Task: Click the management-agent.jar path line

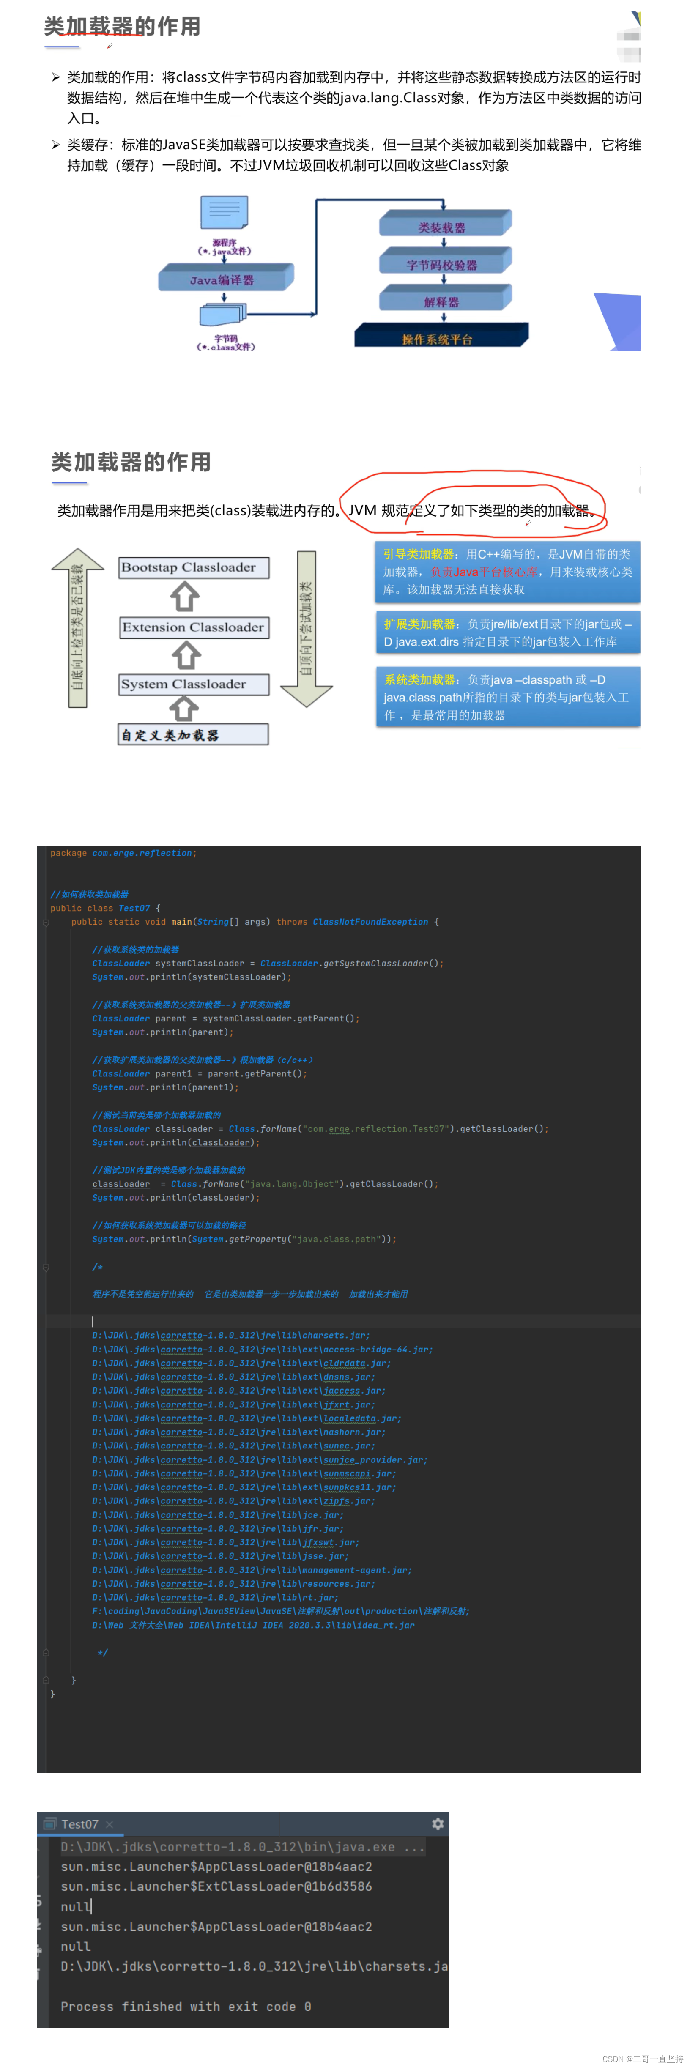Action: tap(252, 1570)
